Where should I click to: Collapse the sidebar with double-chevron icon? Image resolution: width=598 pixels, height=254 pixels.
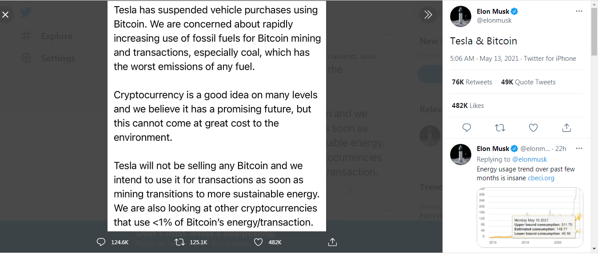[428, 15]
